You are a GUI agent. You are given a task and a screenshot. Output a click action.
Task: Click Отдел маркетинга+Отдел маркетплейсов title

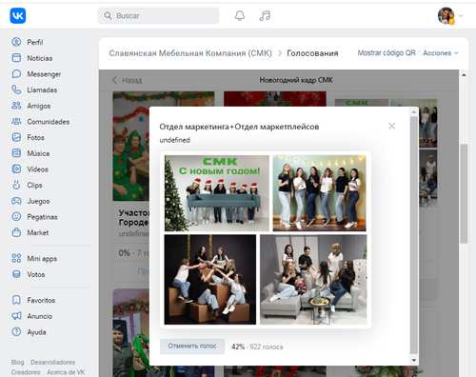239,127
